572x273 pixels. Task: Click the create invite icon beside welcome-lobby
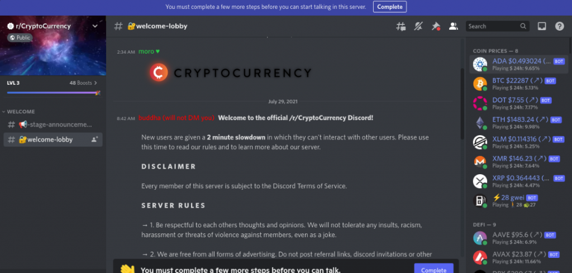pos(94,140)
